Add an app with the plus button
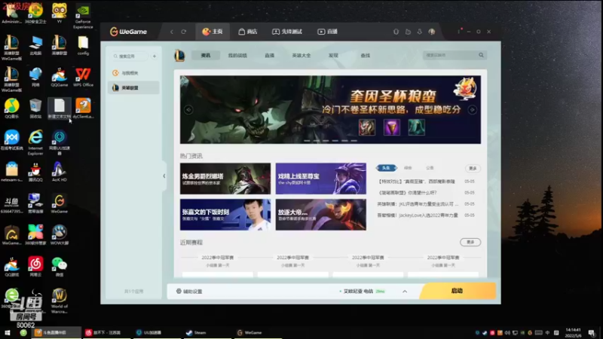The image size is (603, 339). point(155,56)
